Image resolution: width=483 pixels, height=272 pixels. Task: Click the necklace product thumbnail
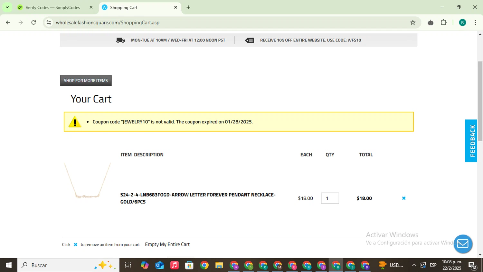point(87,181)
